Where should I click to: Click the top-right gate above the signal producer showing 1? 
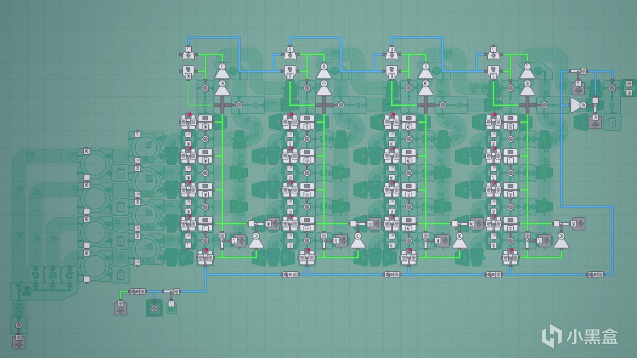point(578,71)
